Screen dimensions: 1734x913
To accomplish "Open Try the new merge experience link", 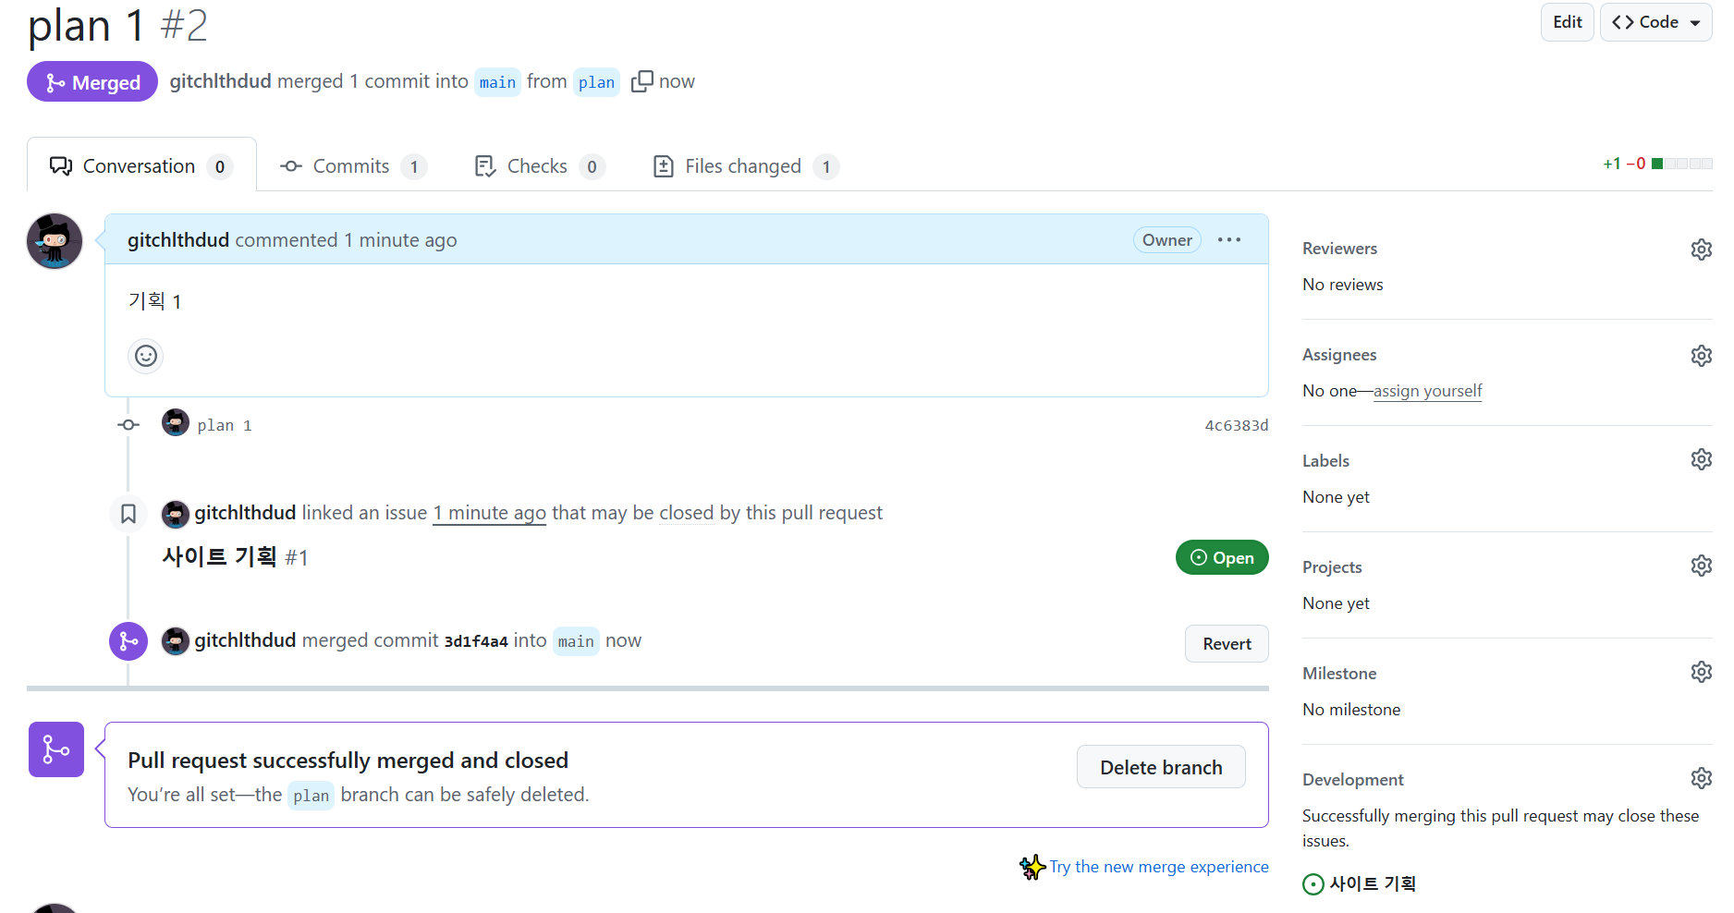I will tap(1159, 867).
